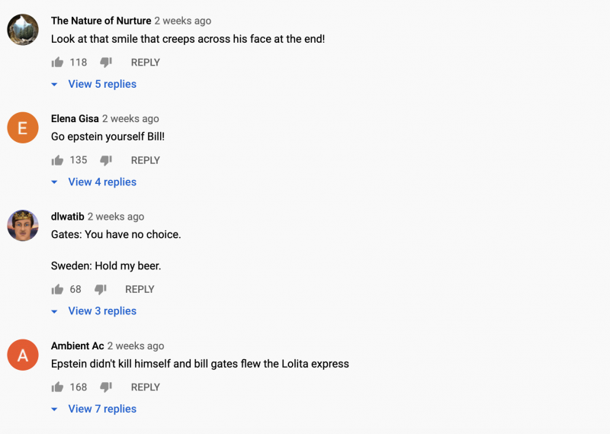Like Elena Gisa's comment
The height and width of the screenshot is (434, 610).
(57, 160)
